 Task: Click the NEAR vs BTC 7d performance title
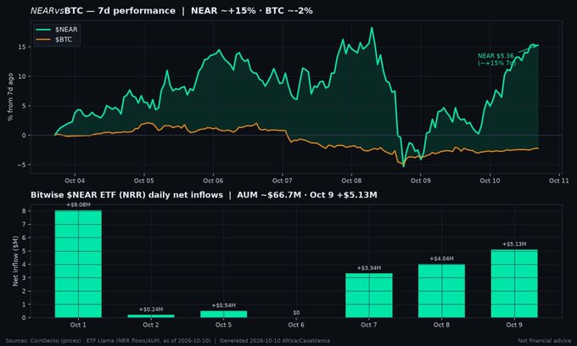click(x=171, y=11)
